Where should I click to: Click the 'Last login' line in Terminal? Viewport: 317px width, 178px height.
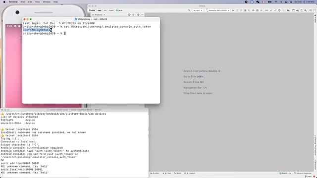tap(59, 23)
